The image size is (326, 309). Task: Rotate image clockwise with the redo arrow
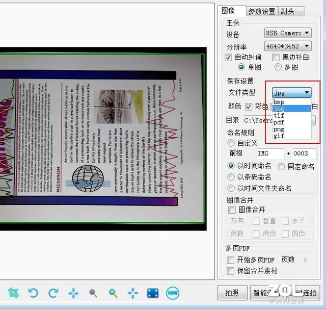pos(53,293)
